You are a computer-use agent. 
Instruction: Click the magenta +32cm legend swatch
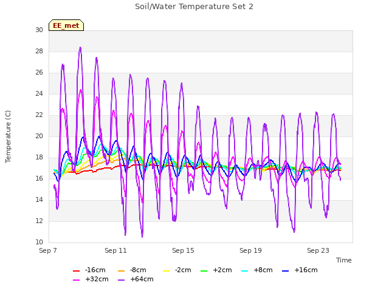pyautogui.click(x=76, y=280)
